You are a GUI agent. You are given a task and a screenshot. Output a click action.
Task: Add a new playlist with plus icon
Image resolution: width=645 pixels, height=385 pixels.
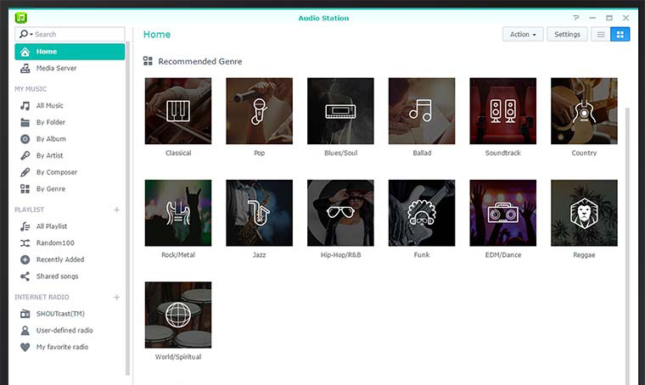(x=117, y=209)
